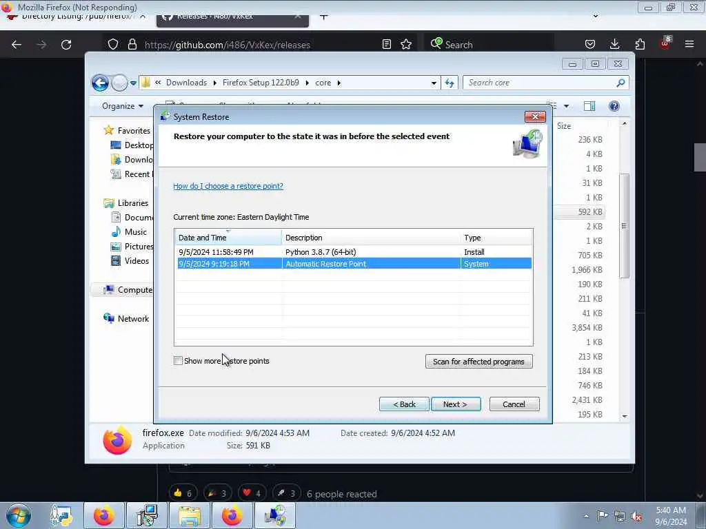Image resolution: width=706 pixels, height=529 pixels.
Task: Click Explorer forward navigation arrow
Action: [119, 83]
